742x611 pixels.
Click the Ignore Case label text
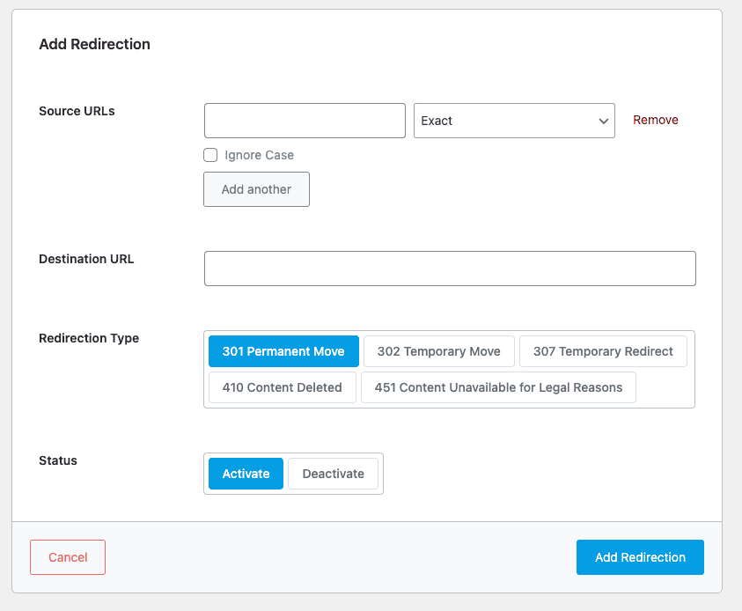tap(259, 155)
